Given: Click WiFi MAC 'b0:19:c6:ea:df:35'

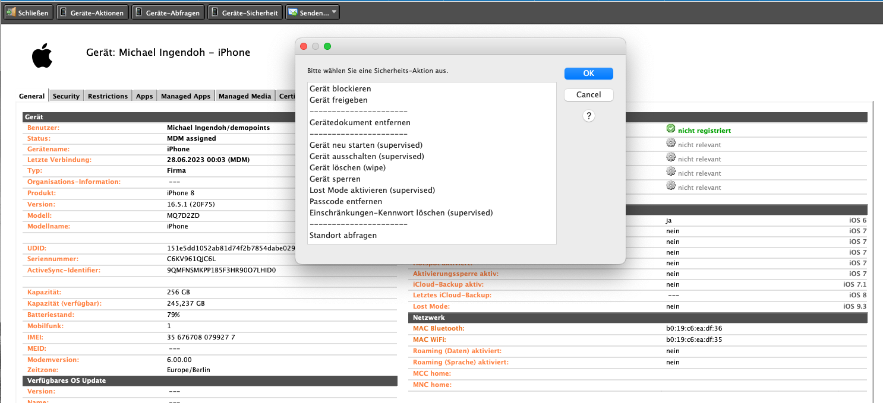Looking at the screenshot, I should coord(694,339).
